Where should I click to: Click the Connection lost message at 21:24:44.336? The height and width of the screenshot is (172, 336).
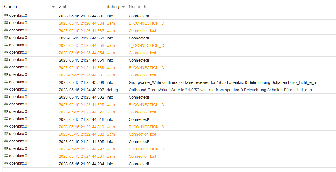click(142, 75)
